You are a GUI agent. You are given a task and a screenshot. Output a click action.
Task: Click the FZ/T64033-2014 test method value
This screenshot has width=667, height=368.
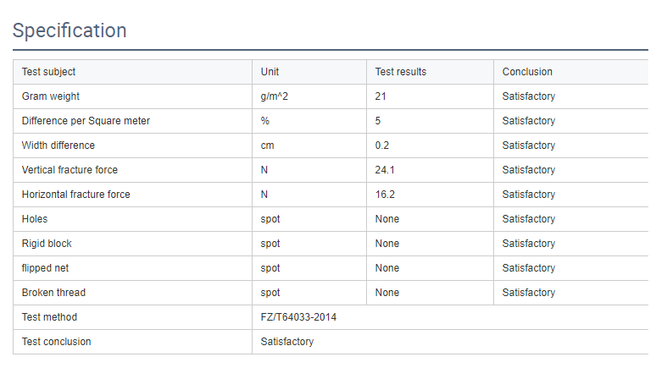pos(298,317)
